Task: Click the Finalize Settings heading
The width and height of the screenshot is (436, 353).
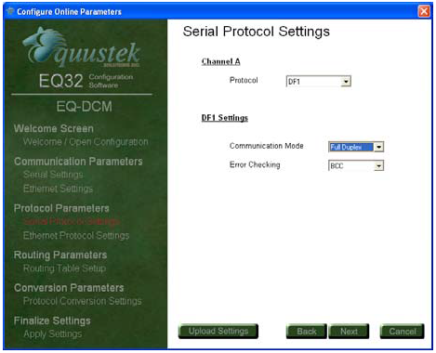Action: tap(52, 320)
